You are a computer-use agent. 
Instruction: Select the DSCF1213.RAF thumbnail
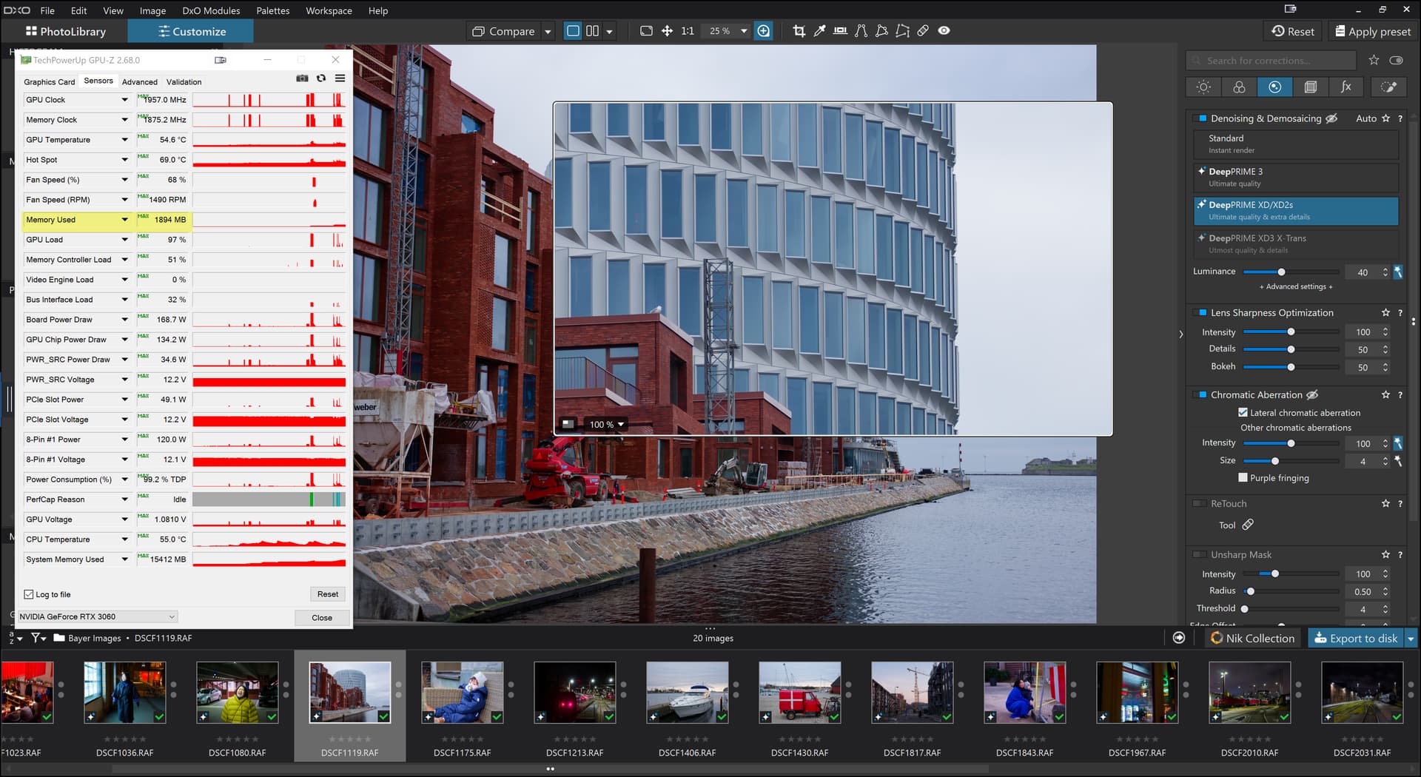tap(574, 693)
